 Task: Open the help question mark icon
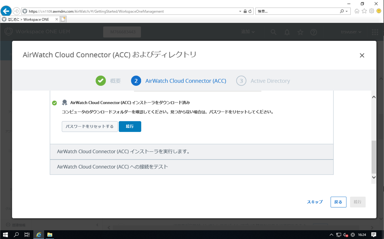(314, 32)
